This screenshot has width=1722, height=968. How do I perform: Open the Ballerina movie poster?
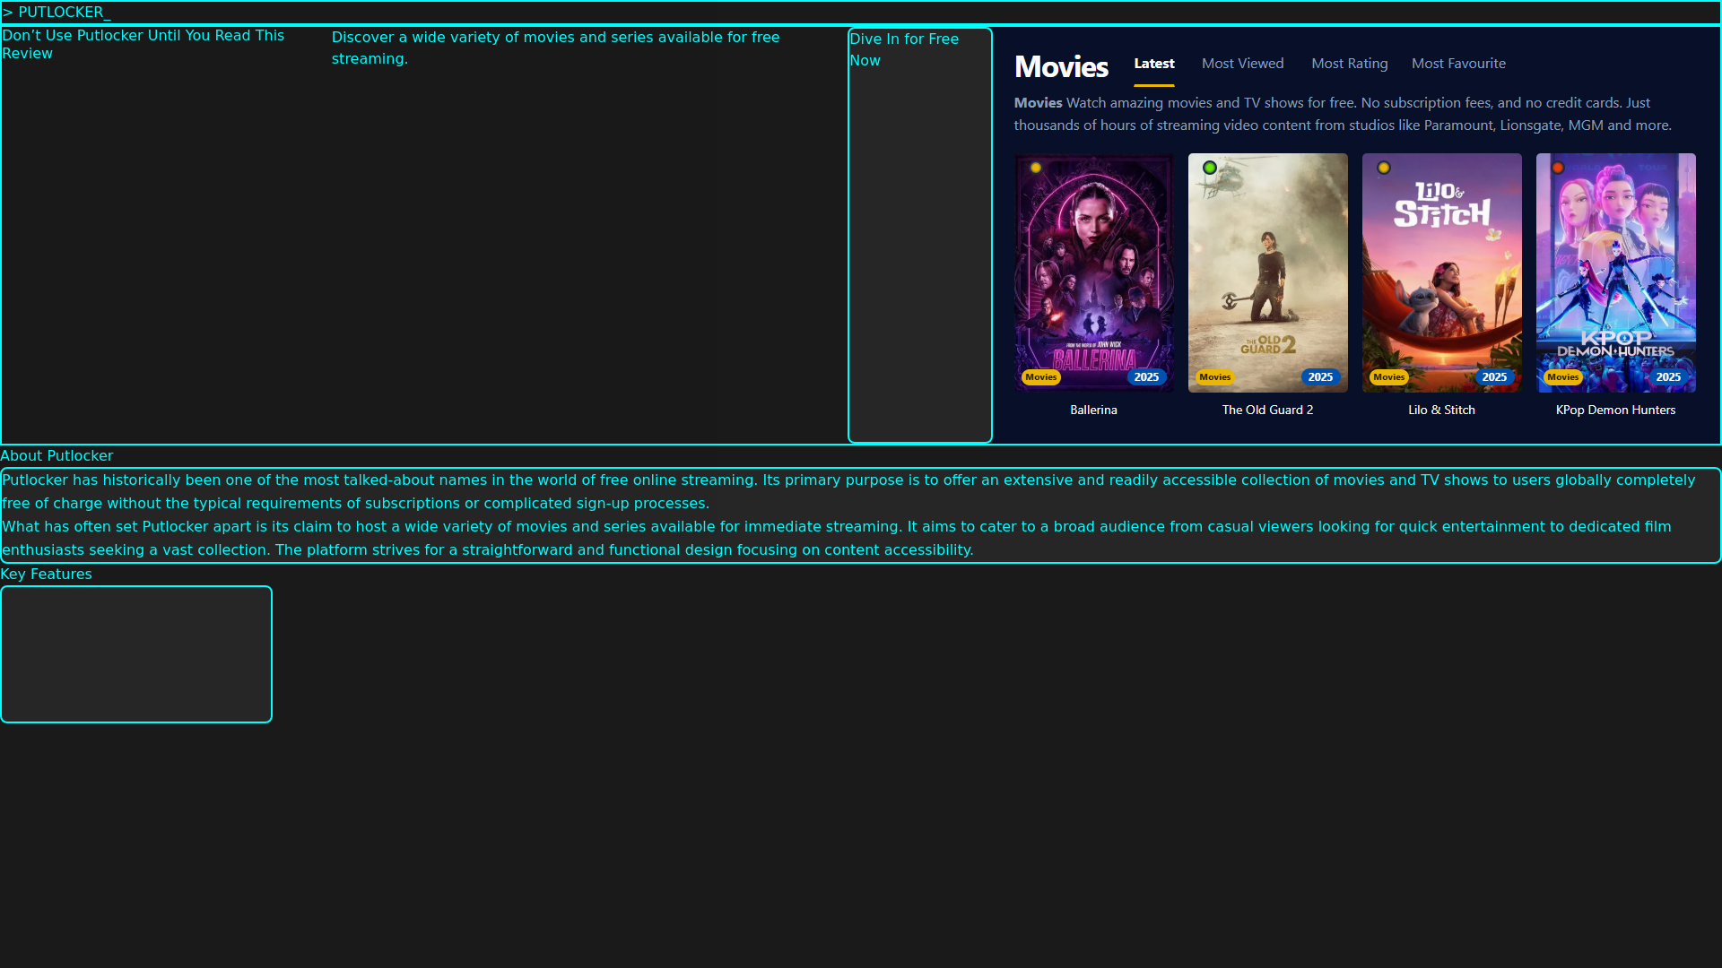tap(1094, 272)
